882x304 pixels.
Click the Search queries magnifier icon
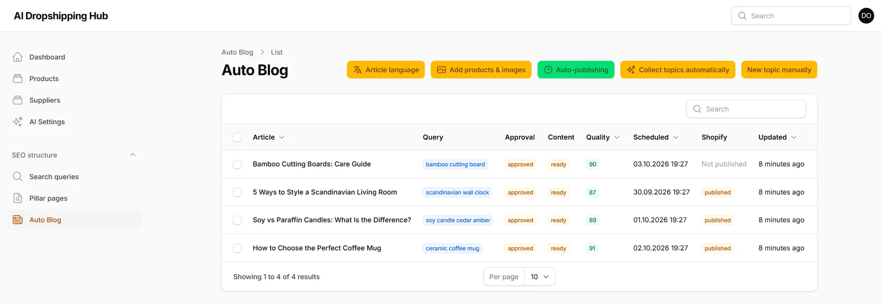point(18,177)
